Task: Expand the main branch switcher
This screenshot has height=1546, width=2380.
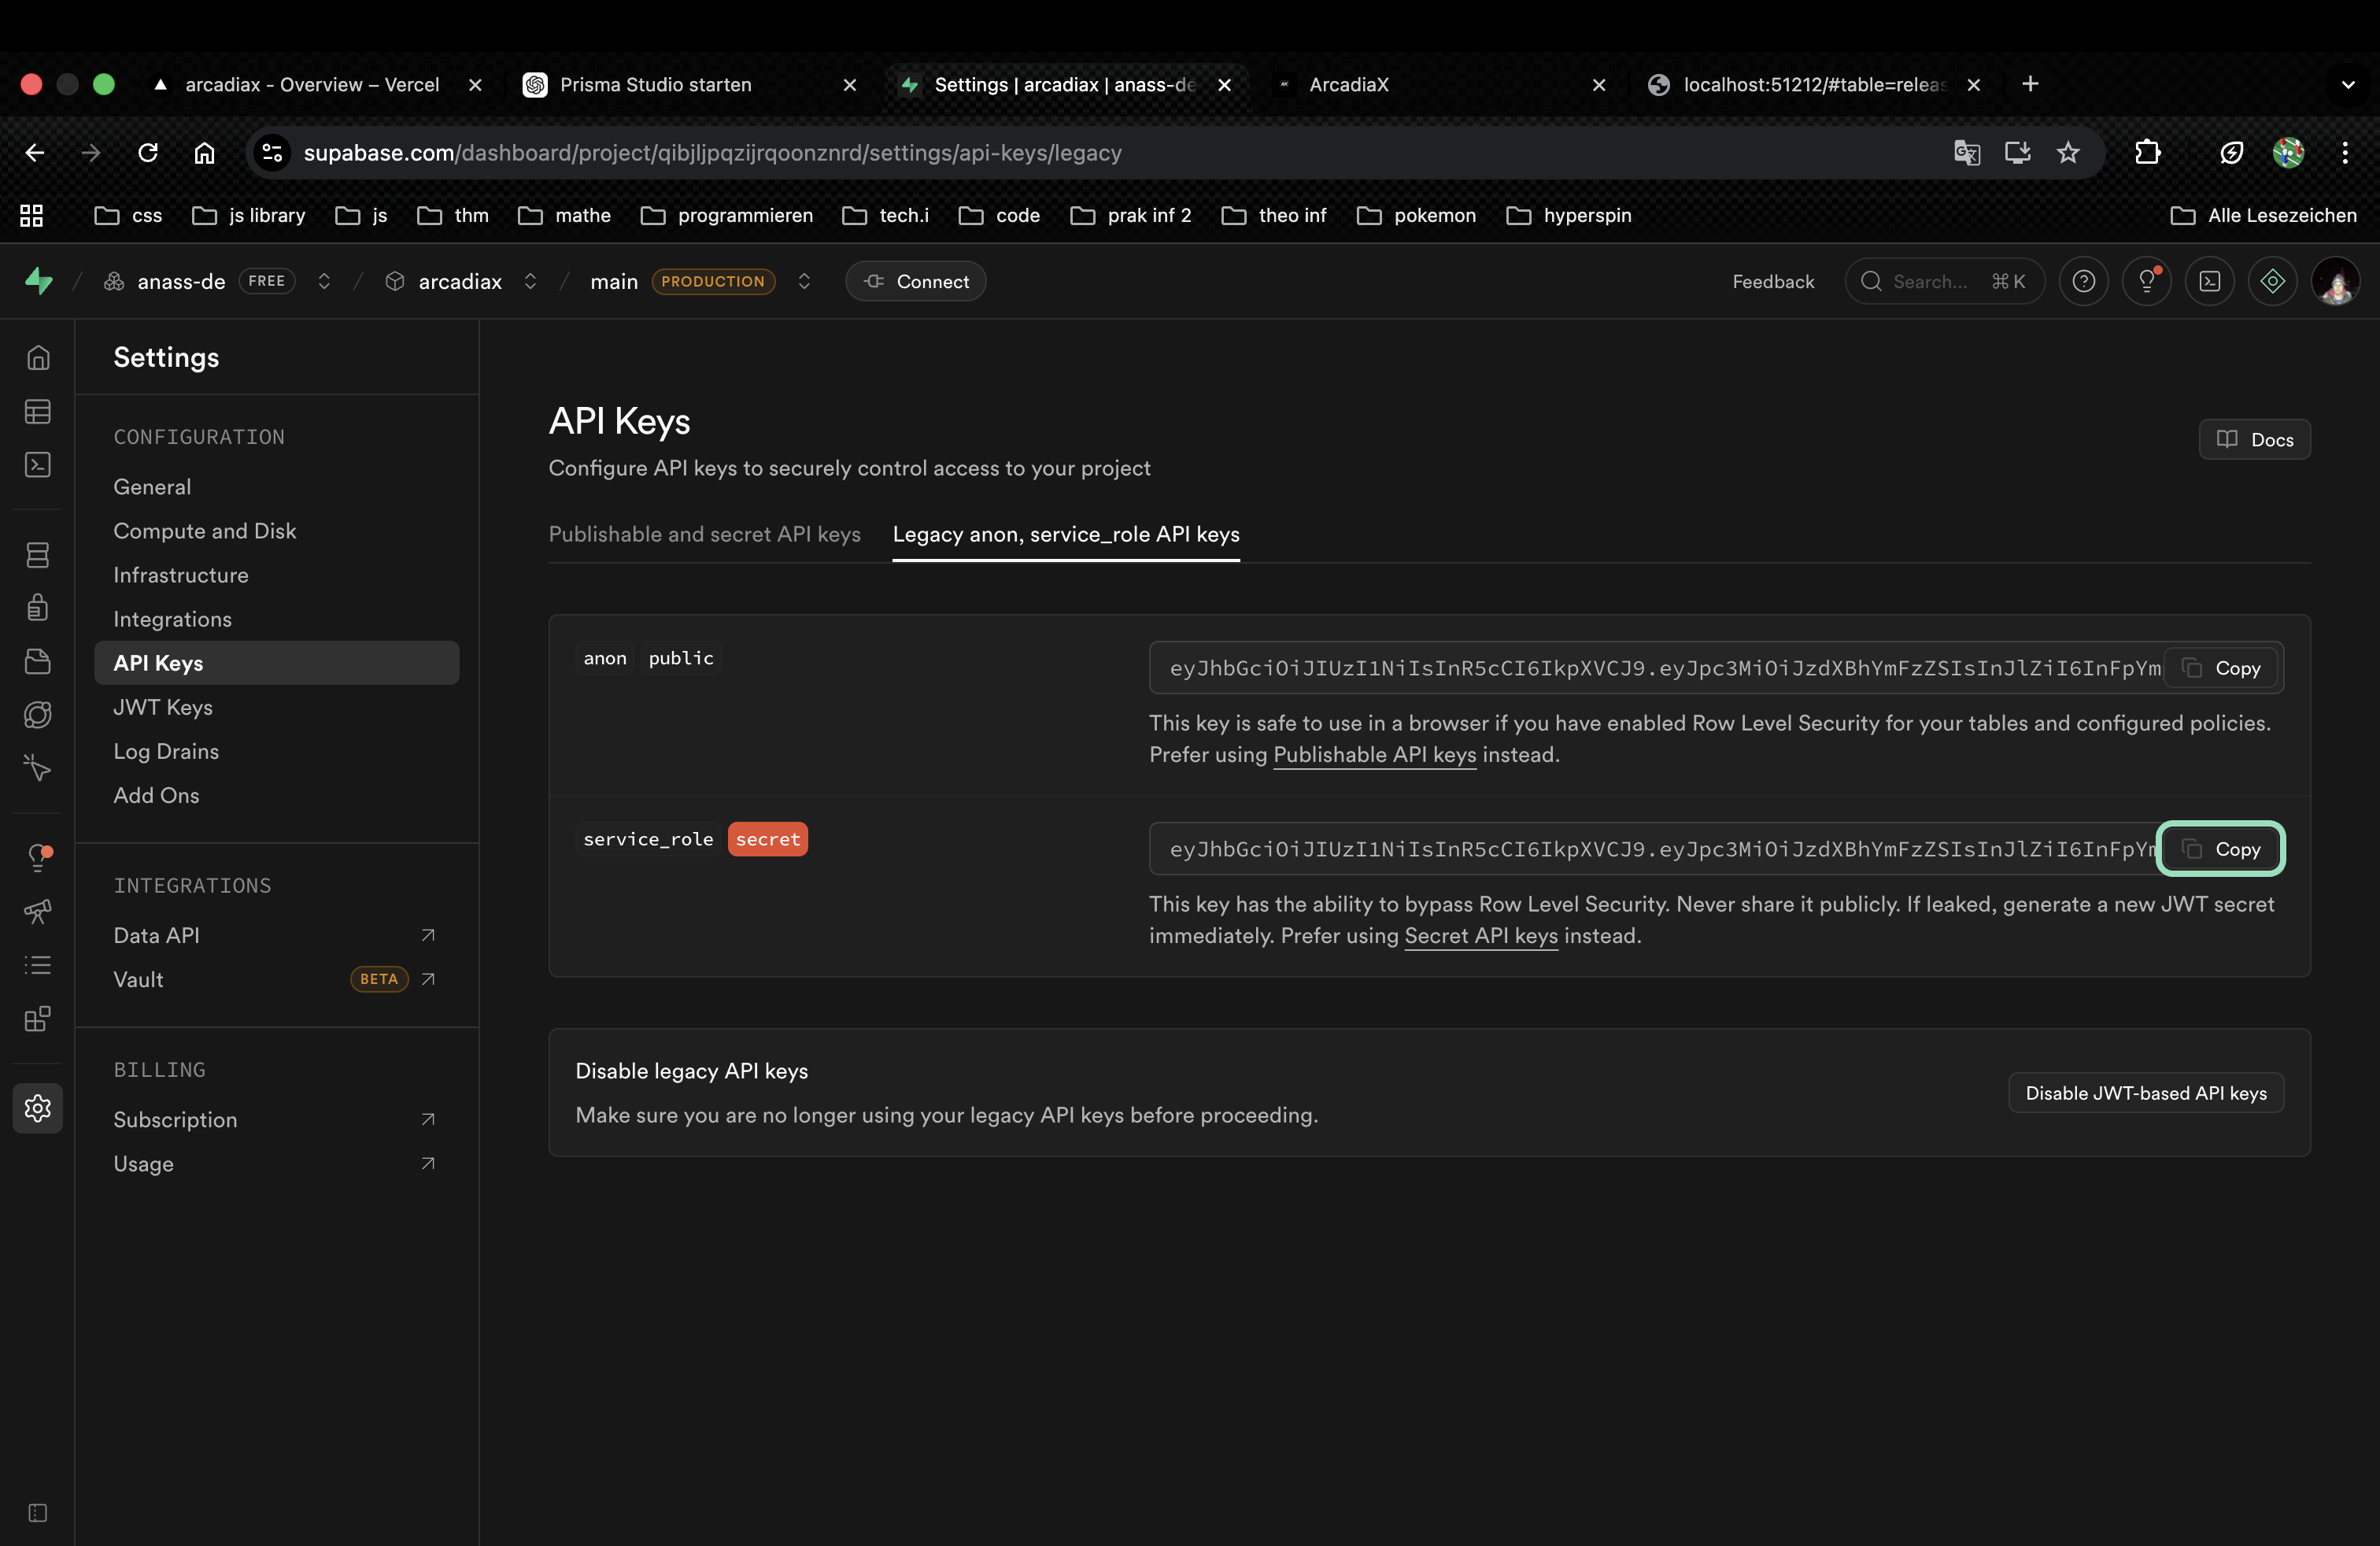Action: pyautogui.click(x=804, y=282)
